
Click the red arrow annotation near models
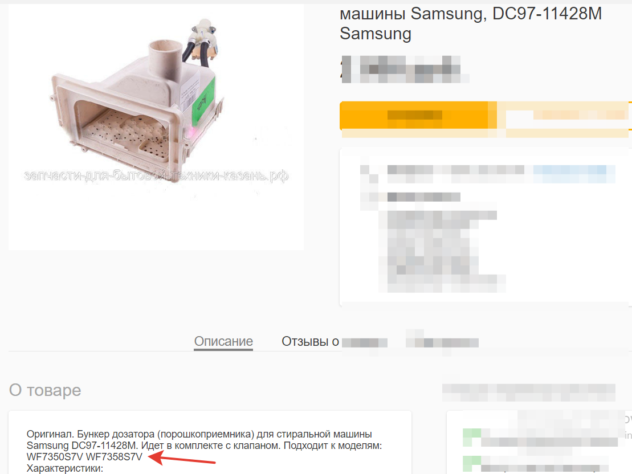(182, 459)
